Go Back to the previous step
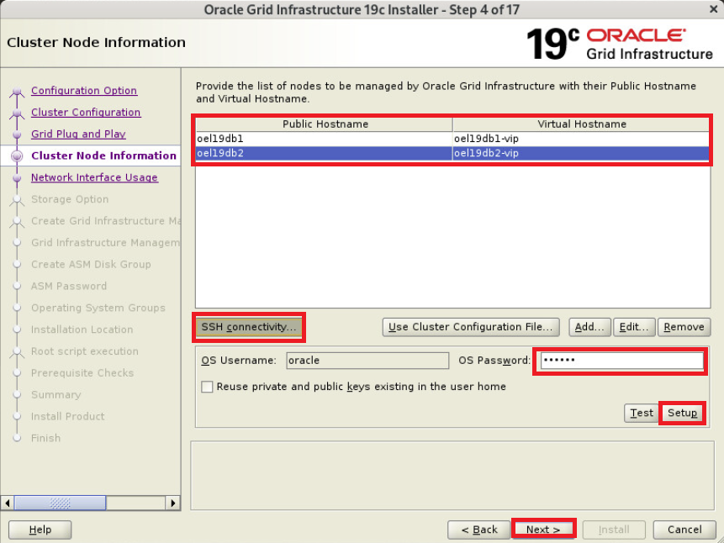Screen dimensions: 724x543 coord(478,530)
